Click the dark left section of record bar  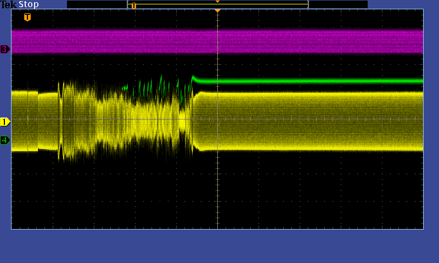coord(97,4)
